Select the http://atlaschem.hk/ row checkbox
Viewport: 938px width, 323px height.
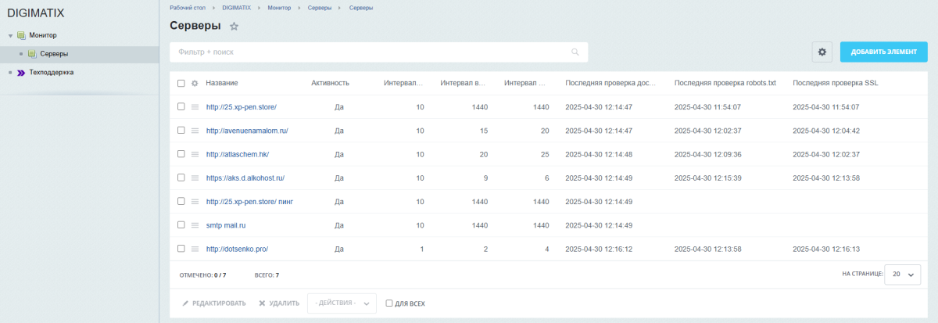click(x=181, y=154)
